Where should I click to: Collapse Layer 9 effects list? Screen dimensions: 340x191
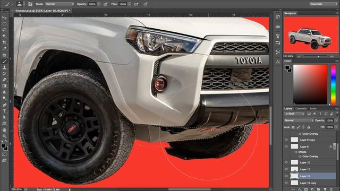point(335,146)
